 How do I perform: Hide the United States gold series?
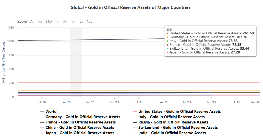(x=179, y=112)
